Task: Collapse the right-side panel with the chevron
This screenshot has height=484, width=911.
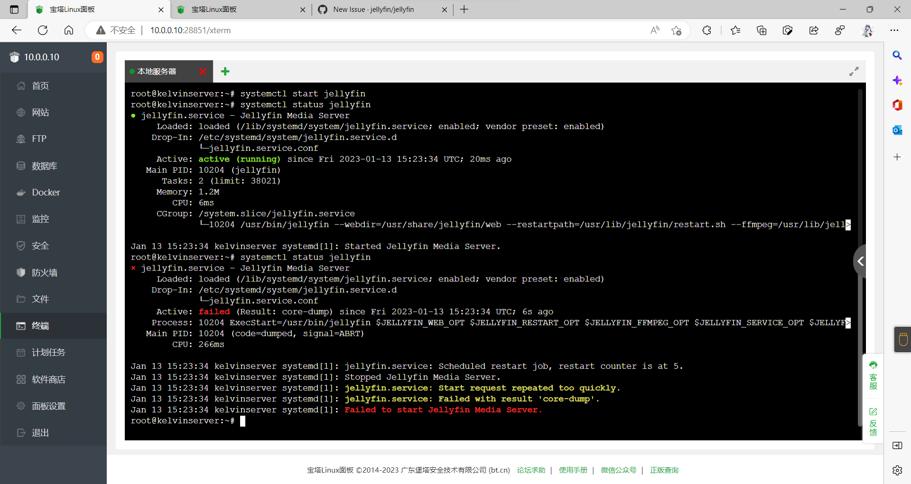Action: (860, 261)
